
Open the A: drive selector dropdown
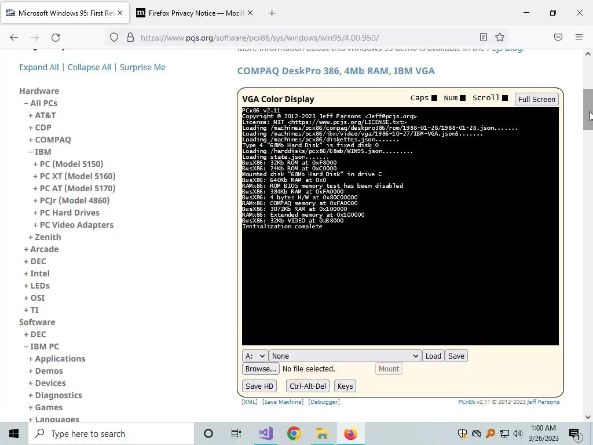click(x=255, y=356)
